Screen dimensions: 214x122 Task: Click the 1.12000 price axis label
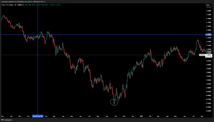208,42
